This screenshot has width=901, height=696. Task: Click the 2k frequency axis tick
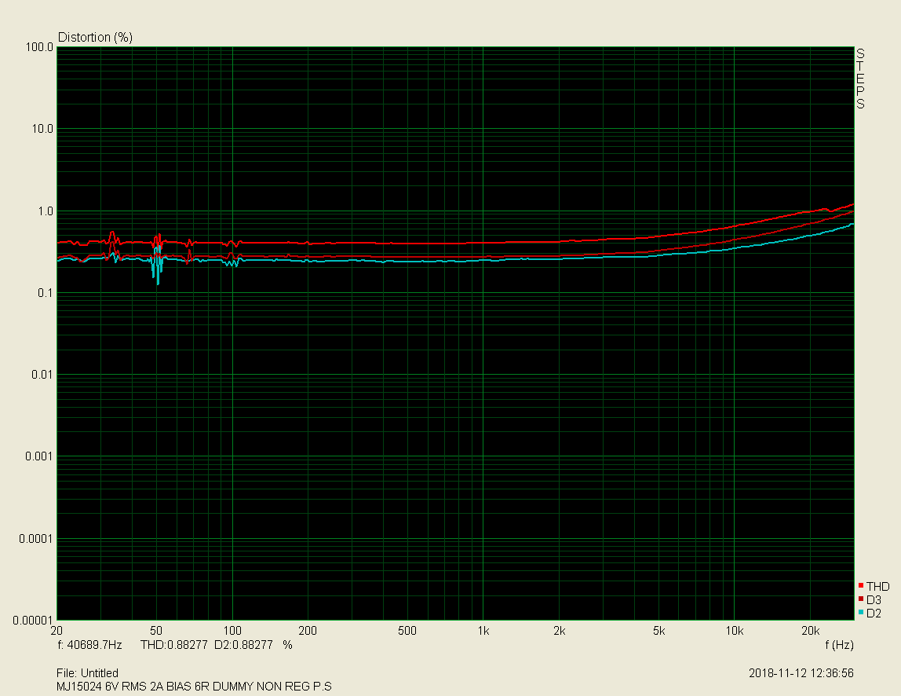pos(559,631)
